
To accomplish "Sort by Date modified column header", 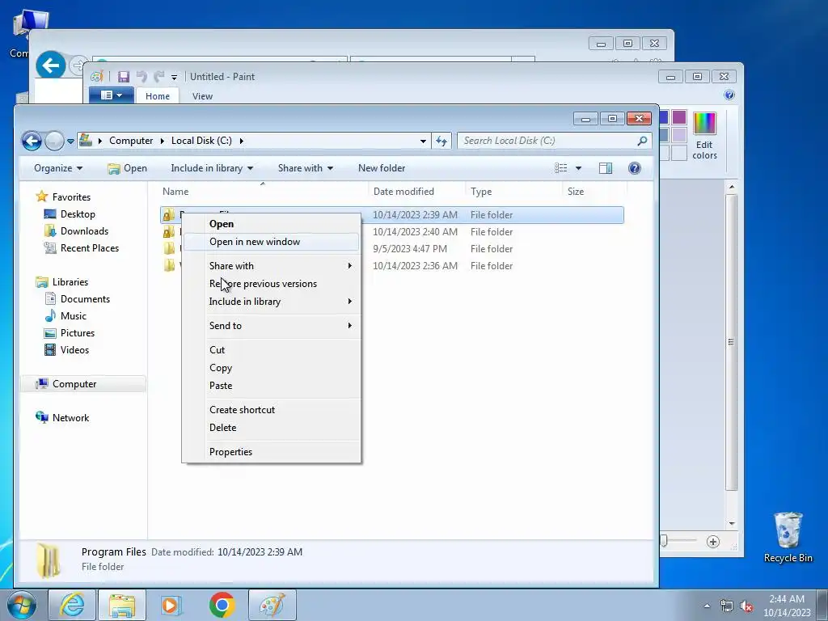I will tap(417, 192).
